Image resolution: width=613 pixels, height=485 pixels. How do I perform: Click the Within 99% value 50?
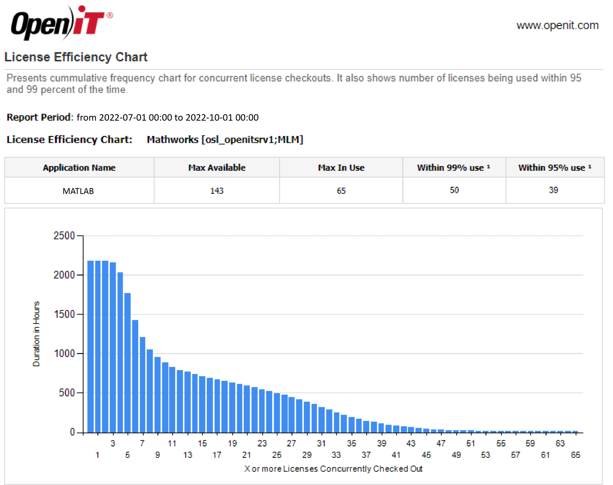(x=454, y=190)
